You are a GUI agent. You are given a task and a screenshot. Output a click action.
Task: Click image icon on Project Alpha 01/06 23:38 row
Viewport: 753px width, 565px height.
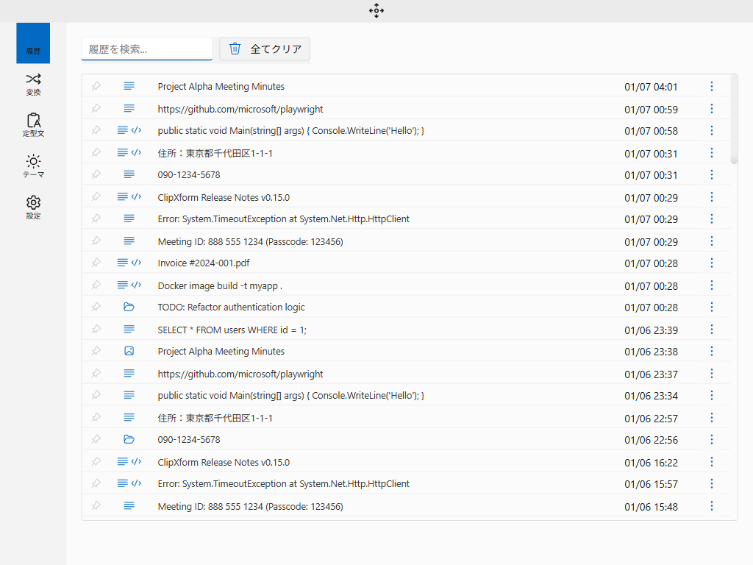(129, 352)
